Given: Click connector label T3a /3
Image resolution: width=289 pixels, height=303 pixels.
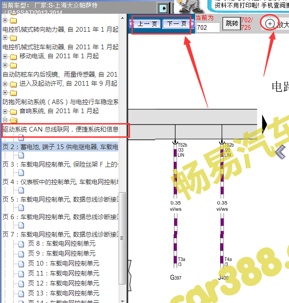Looking at the screenshot, I should coord(181,262).
